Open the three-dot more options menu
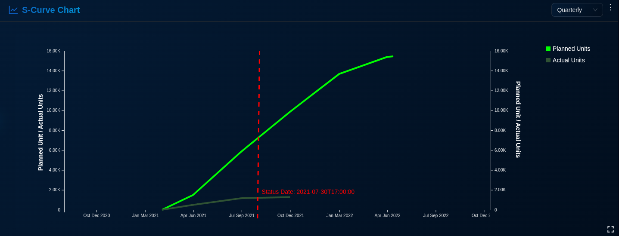The image size is (619, 236). pyautogui.click(x=610, y=7)
